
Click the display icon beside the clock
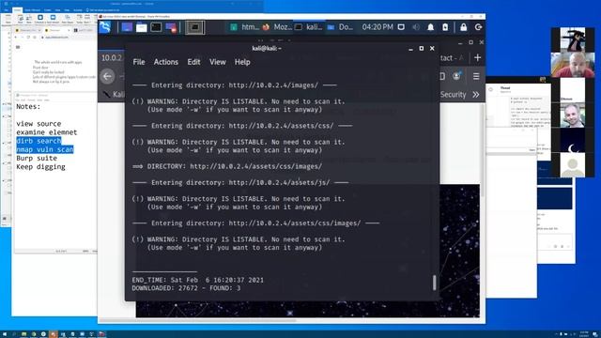click(x=401, y=27)
